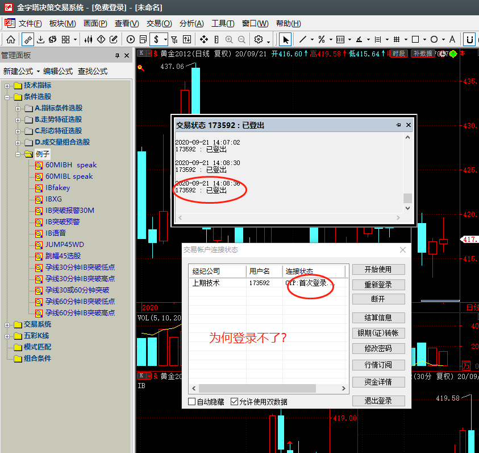Click the zoom-out magnifier icon
The image size is (479, 453).
click(x=241, y=39)
